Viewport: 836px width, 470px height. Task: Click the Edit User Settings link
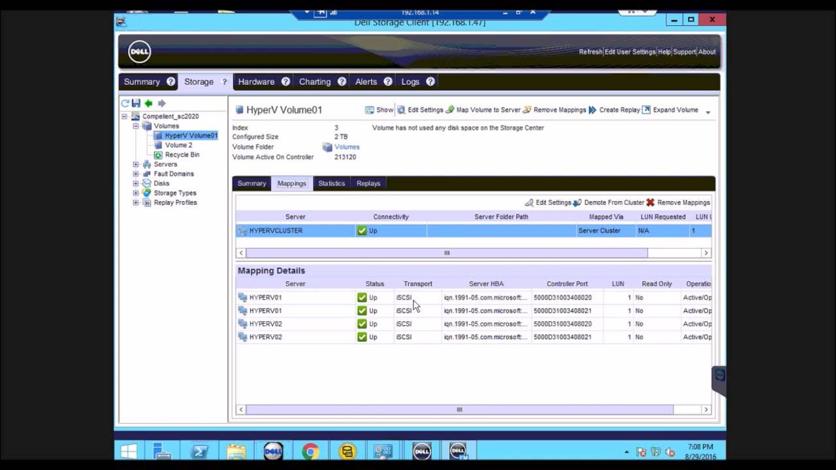pos(630,52)
